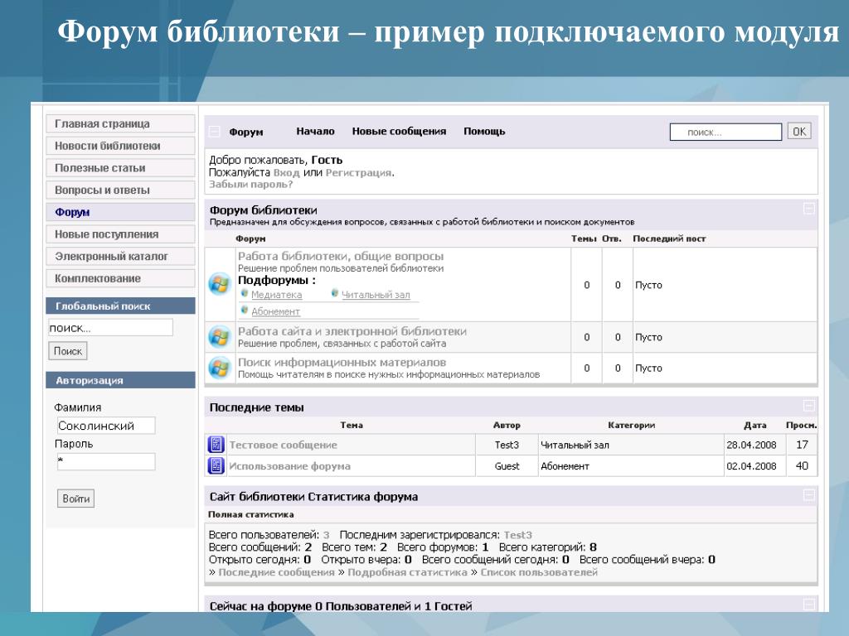Open Комплектование sidebar item
Screen dimensions: 849x636
pos(120,278)
